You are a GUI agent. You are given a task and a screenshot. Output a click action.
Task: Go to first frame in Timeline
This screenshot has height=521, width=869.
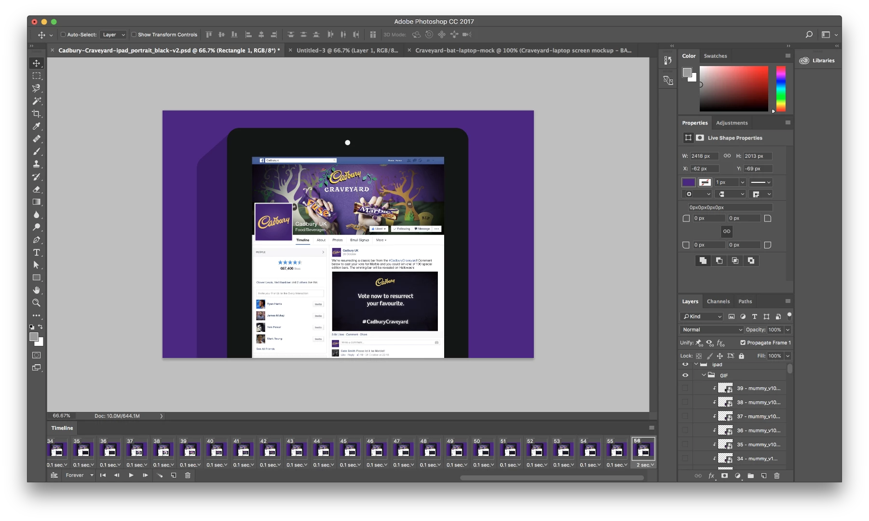103,475
